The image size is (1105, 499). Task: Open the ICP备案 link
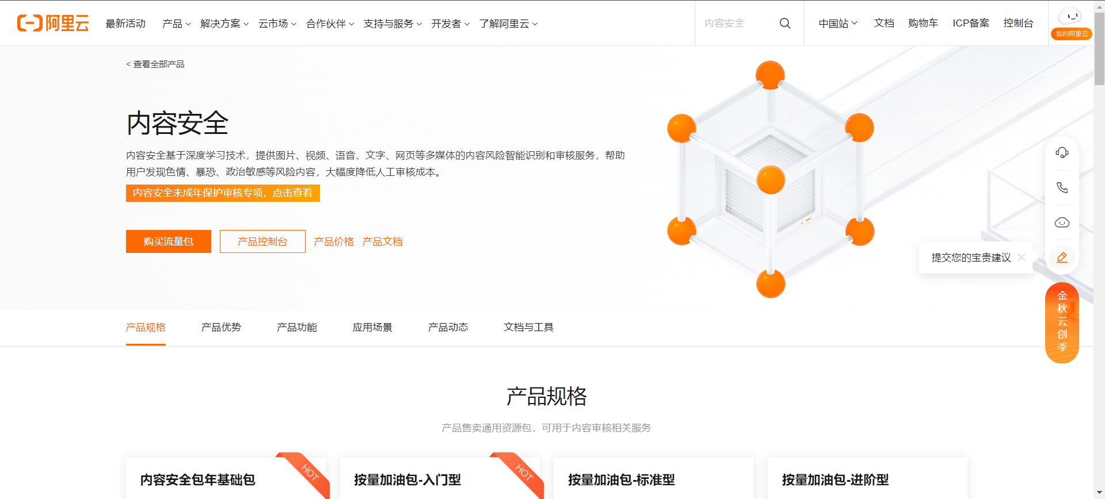971,23
